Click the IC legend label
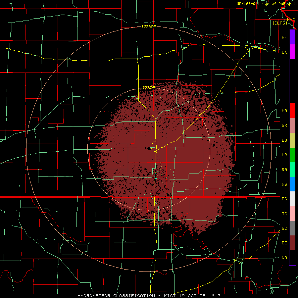 [284, 214]
